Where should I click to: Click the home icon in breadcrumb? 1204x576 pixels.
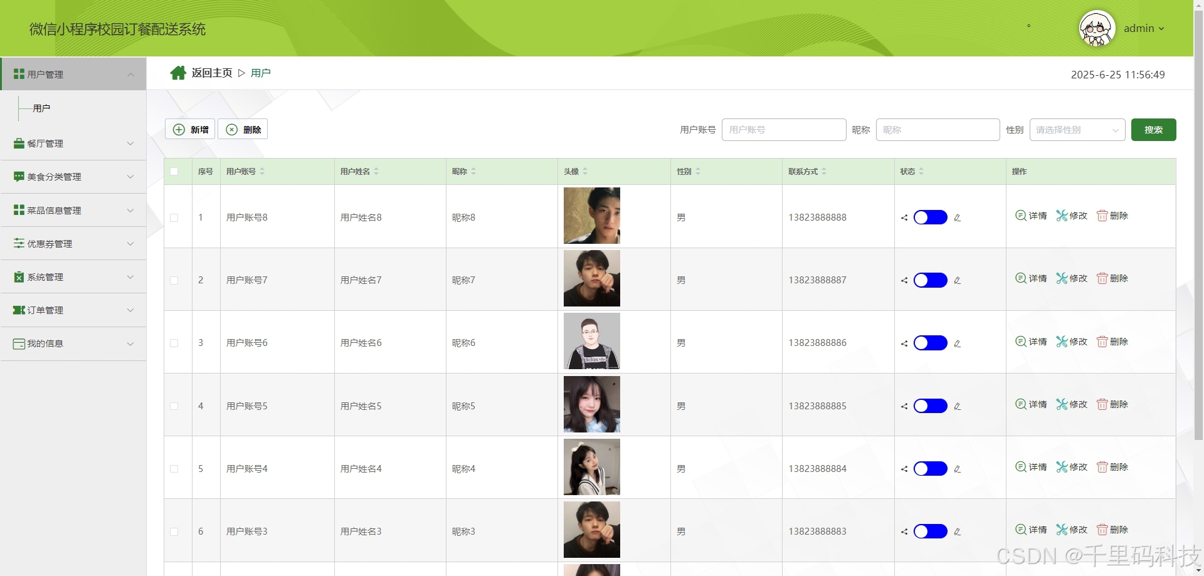click(178, 73)
